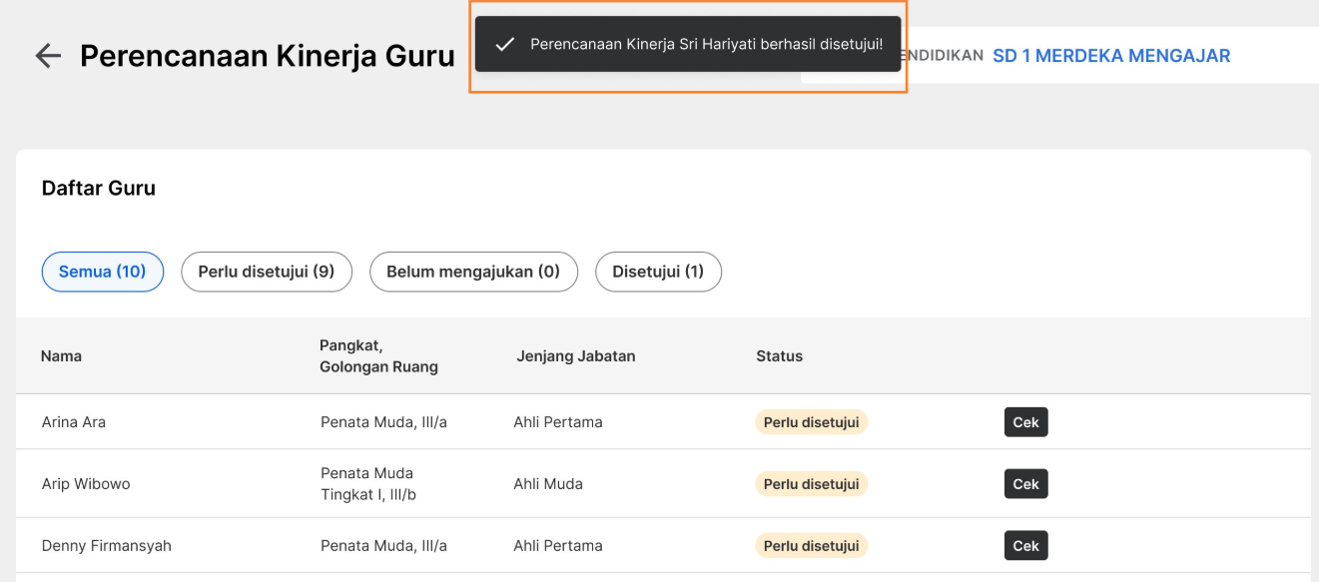The height and width of the screenshot is (582, 1319).
Task: Click the Nama column header
Action: (61, 356)
